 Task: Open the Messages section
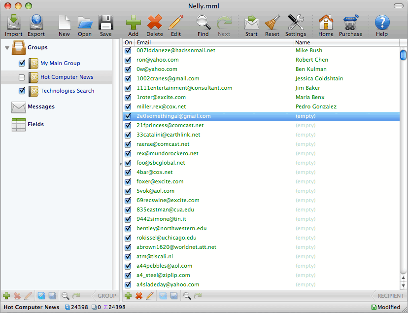coord(41,106)
